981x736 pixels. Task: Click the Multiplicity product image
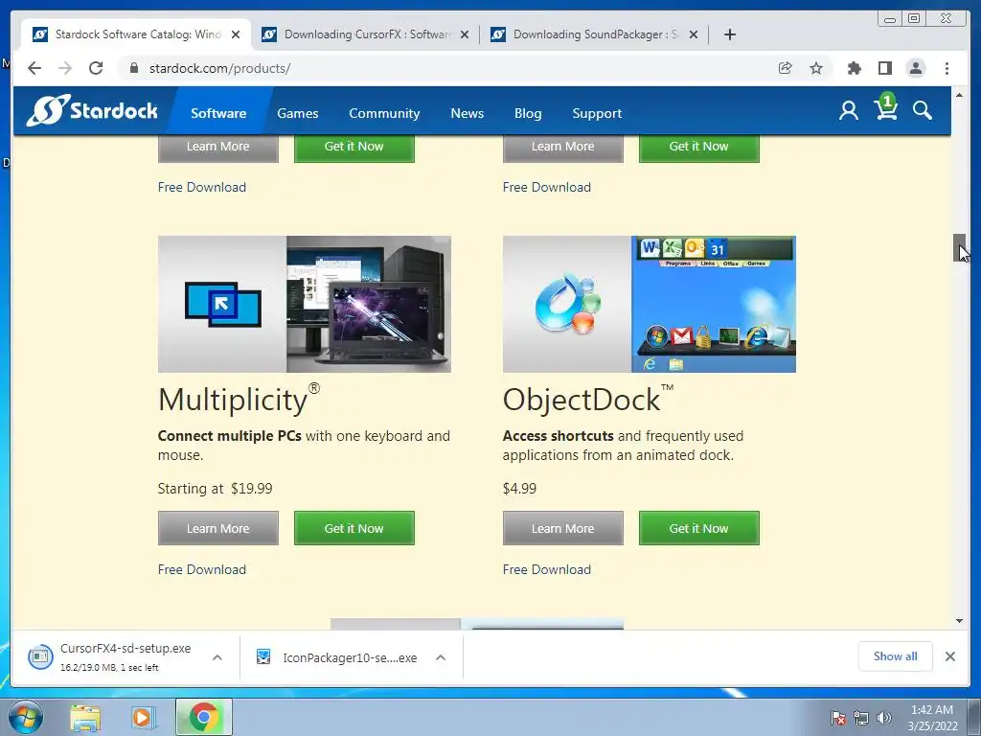[x=304, y=304]
